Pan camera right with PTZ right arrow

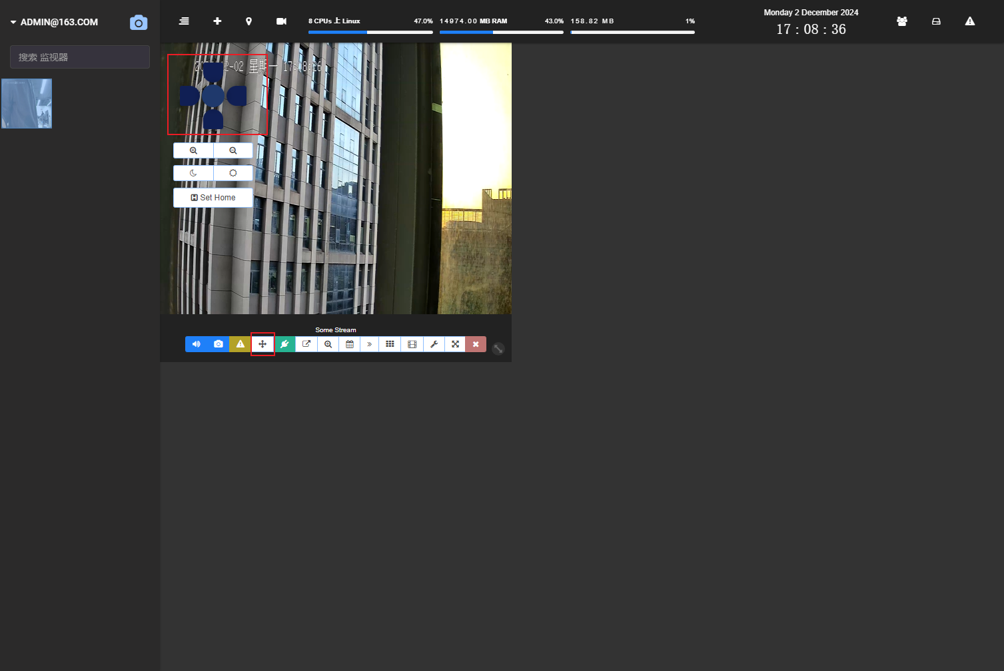[237, 96]
